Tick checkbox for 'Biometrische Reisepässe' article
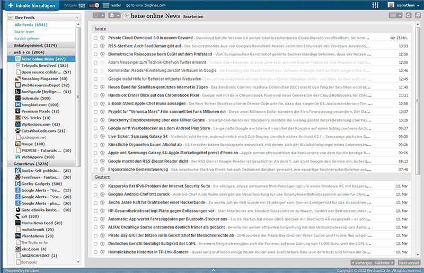424x273 pixels. 95,55
